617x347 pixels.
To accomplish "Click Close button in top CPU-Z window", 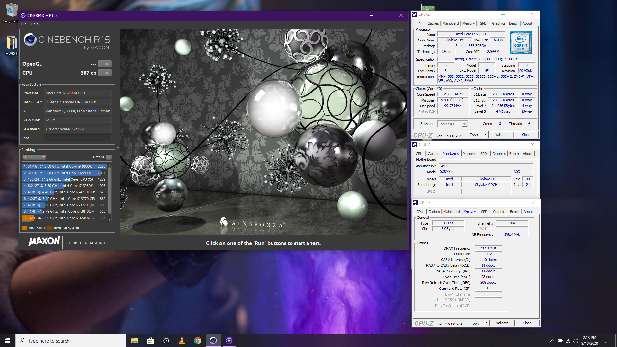I will coord(526,135).
